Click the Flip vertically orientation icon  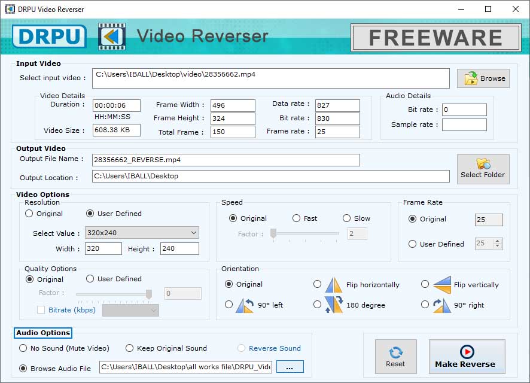[442, 285]
